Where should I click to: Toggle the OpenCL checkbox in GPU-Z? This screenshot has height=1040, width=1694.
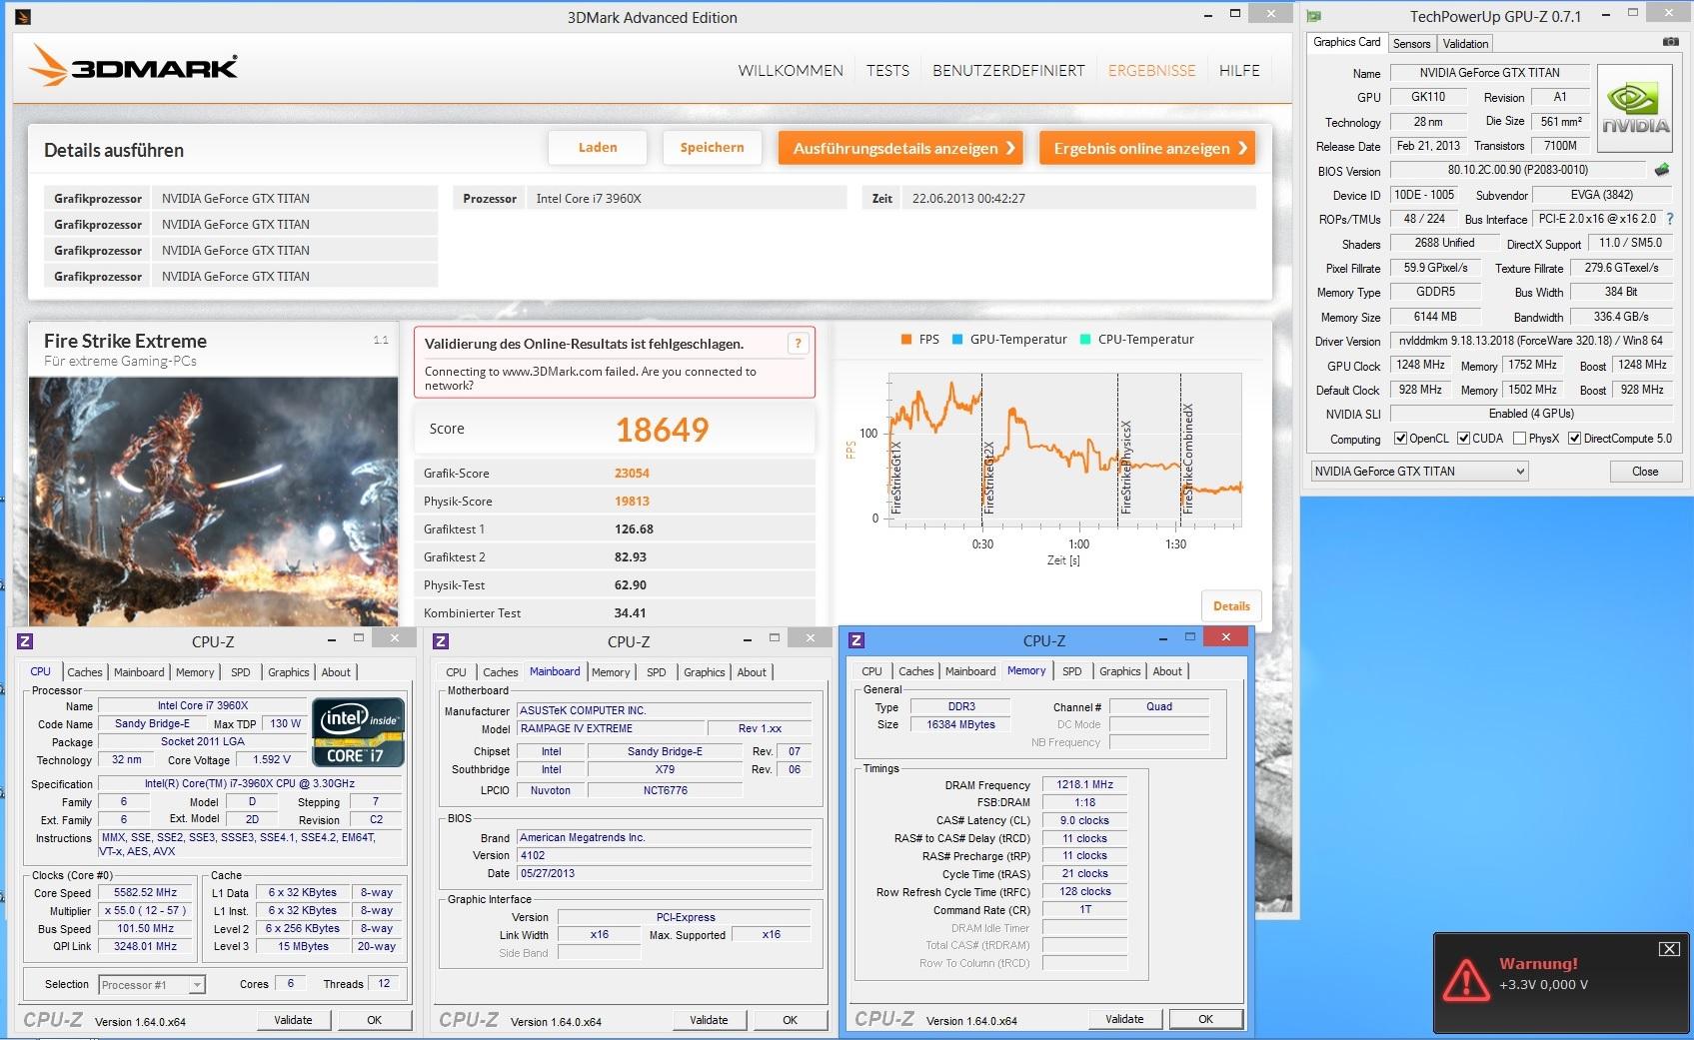(1400, 439)
